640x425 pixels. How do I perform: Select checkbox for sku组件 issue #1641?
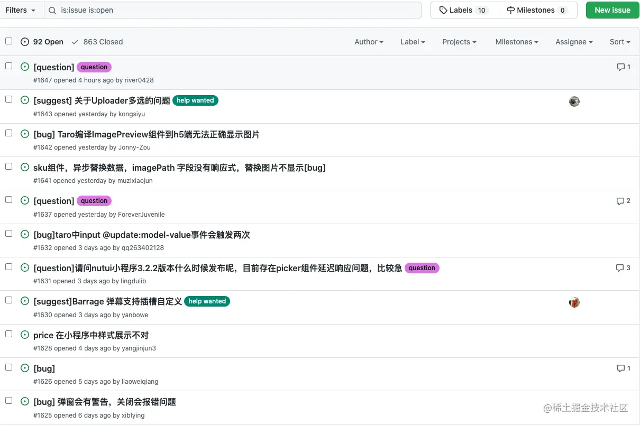(x=8, y=166)
